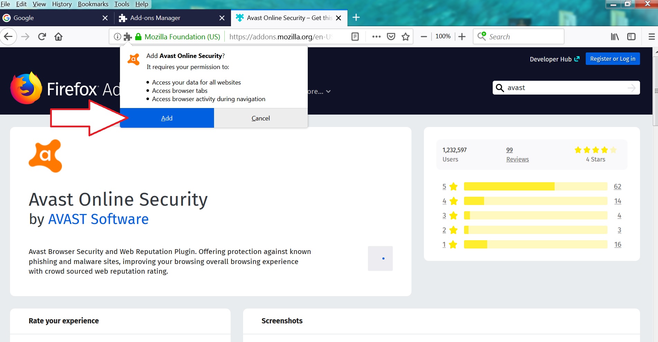
Task: Cancel the Avast add-on installation
Action: coord(261,118)
